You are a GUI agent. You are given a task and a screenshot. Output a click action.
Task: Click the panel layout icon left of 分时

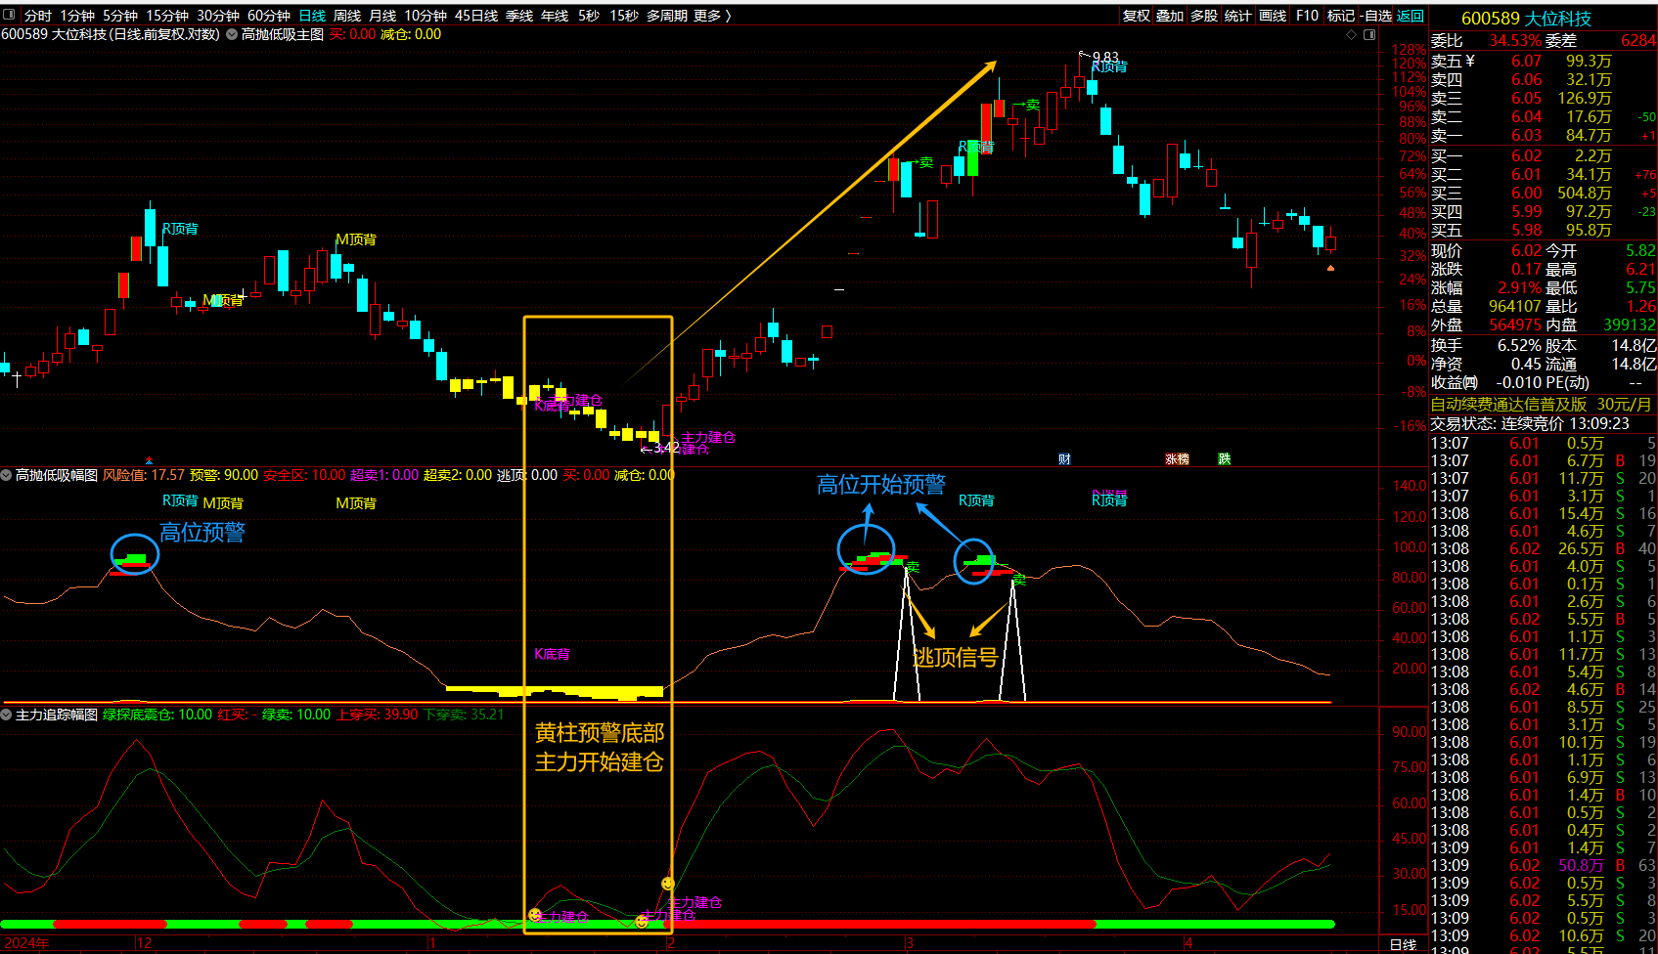coord(9,15)
